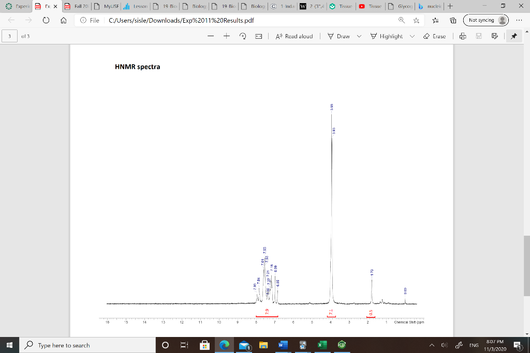Switch to Word in the taskbar
The image size is (530, 353).
[x=283, y=345]
